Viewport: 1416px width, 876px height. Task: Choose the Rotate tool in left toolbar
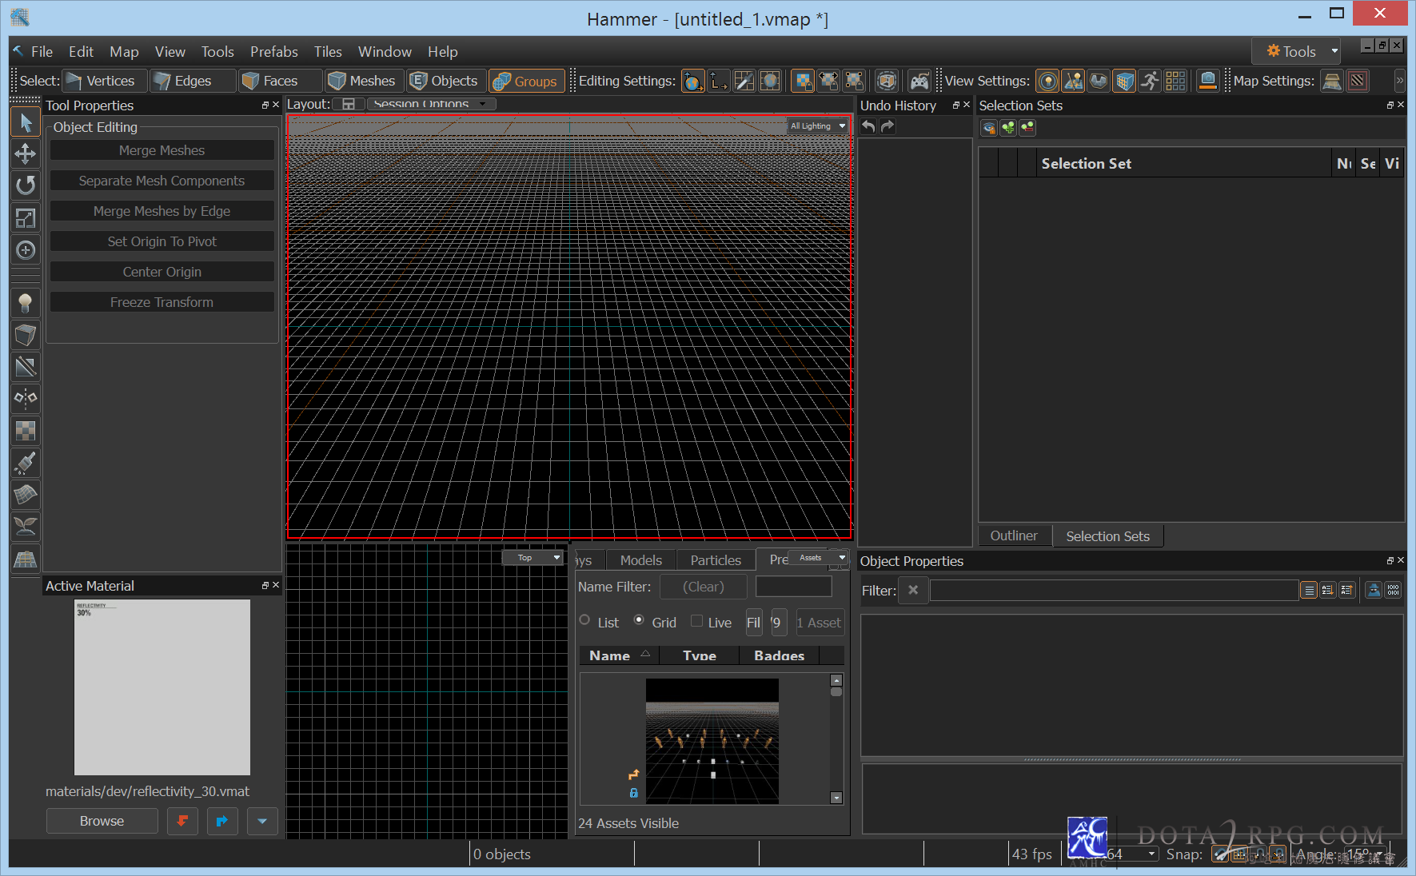point(26,185)
